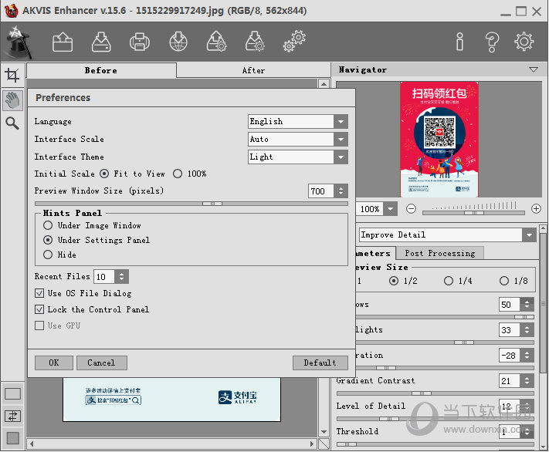This screenshot has height=452, width=549.
Task: Click the Level of Detail slider
Action: (435, 419)
